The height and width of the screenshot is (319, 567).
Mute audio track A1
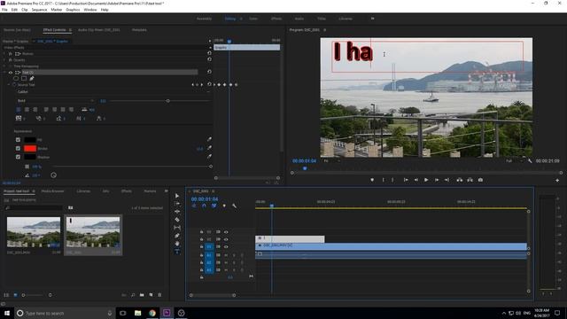pos(226,255)
